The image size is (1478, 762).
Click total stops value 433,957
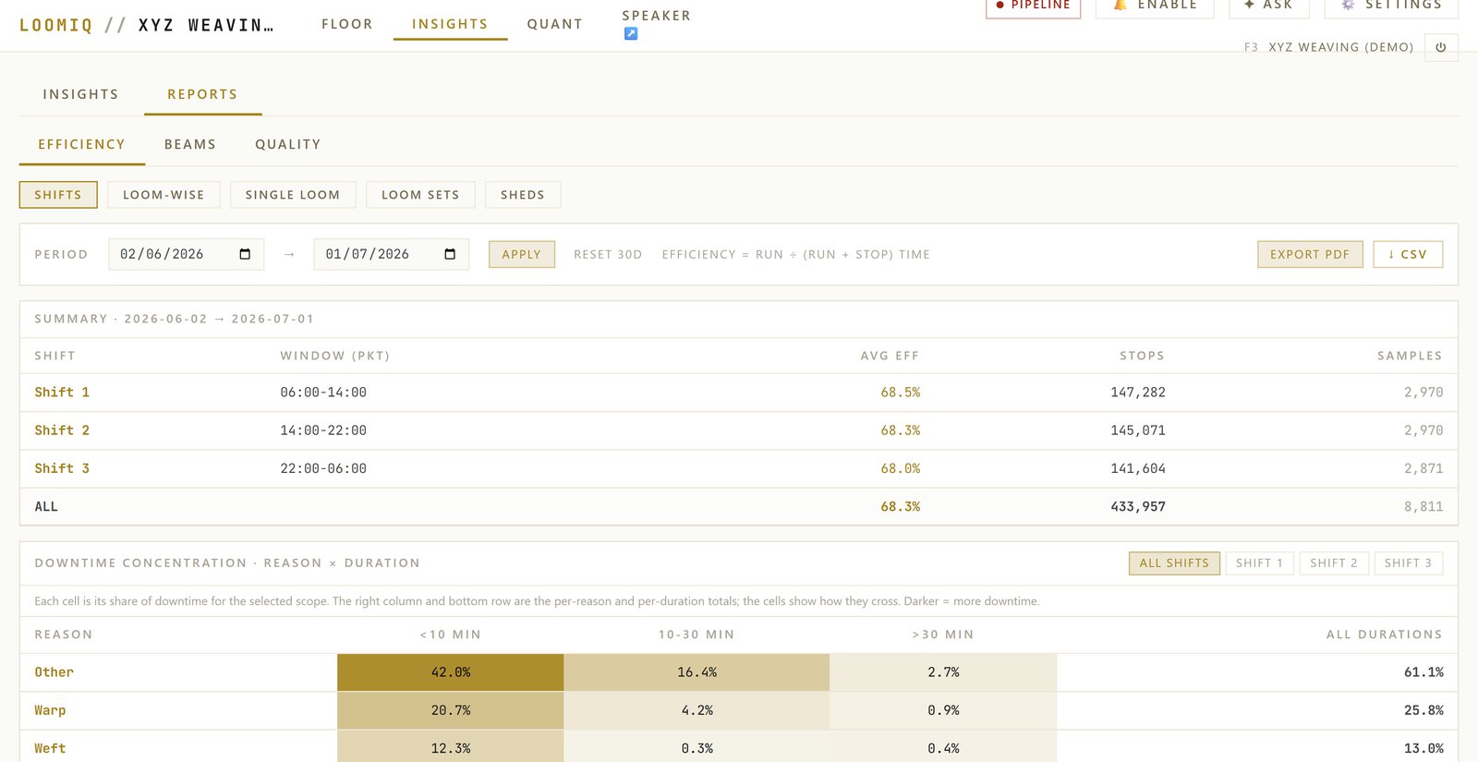click(x=1138, y=507)
